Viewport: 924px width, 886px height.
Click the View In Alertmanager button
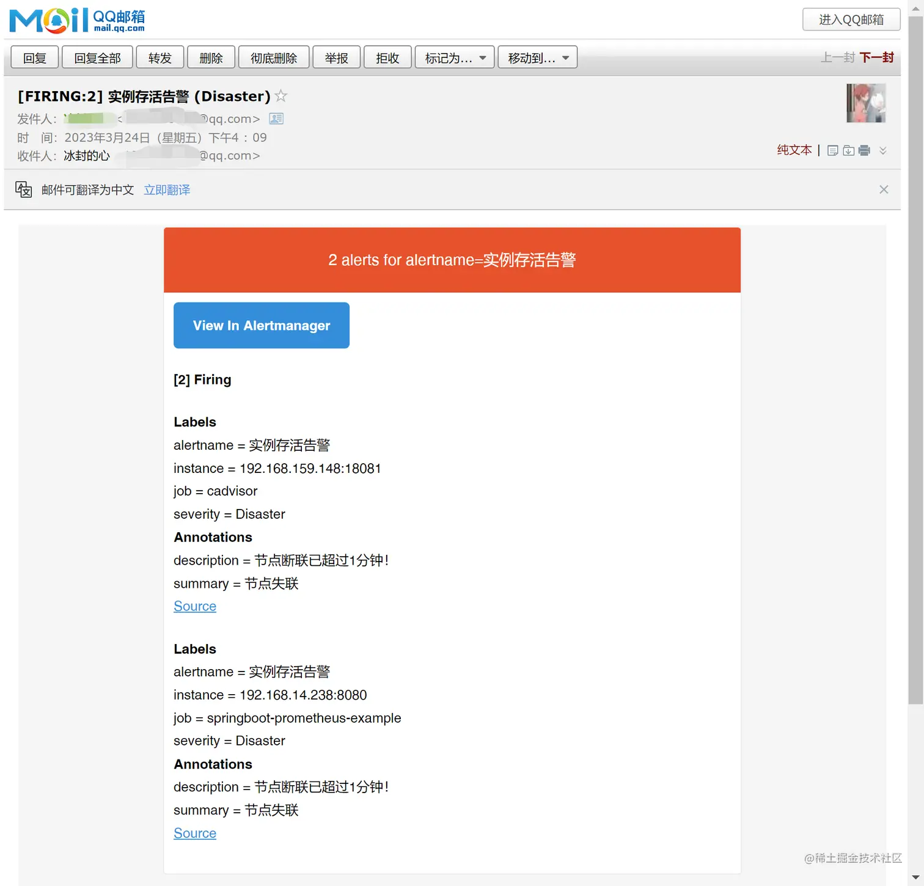pyautogui.click(x=261, y=325)
